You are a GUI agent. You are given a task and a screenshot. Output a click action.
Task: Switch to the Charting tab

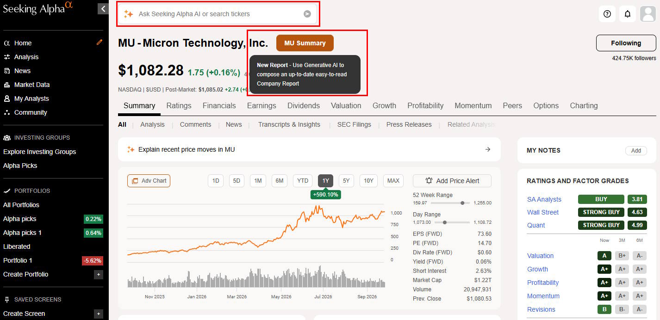[584, 105]
